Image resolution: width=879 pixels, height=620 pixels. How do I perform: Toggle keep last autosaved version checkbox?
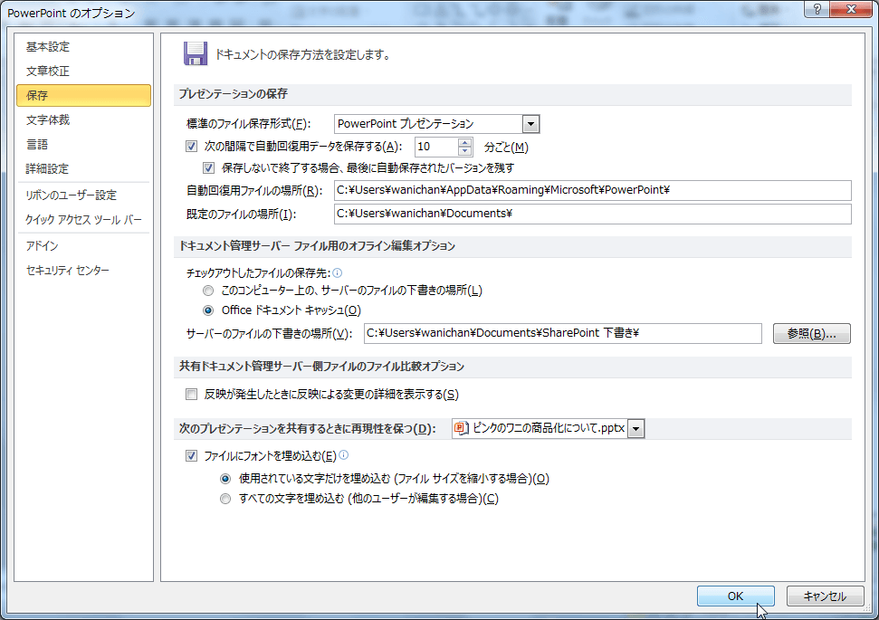[208, 167]
